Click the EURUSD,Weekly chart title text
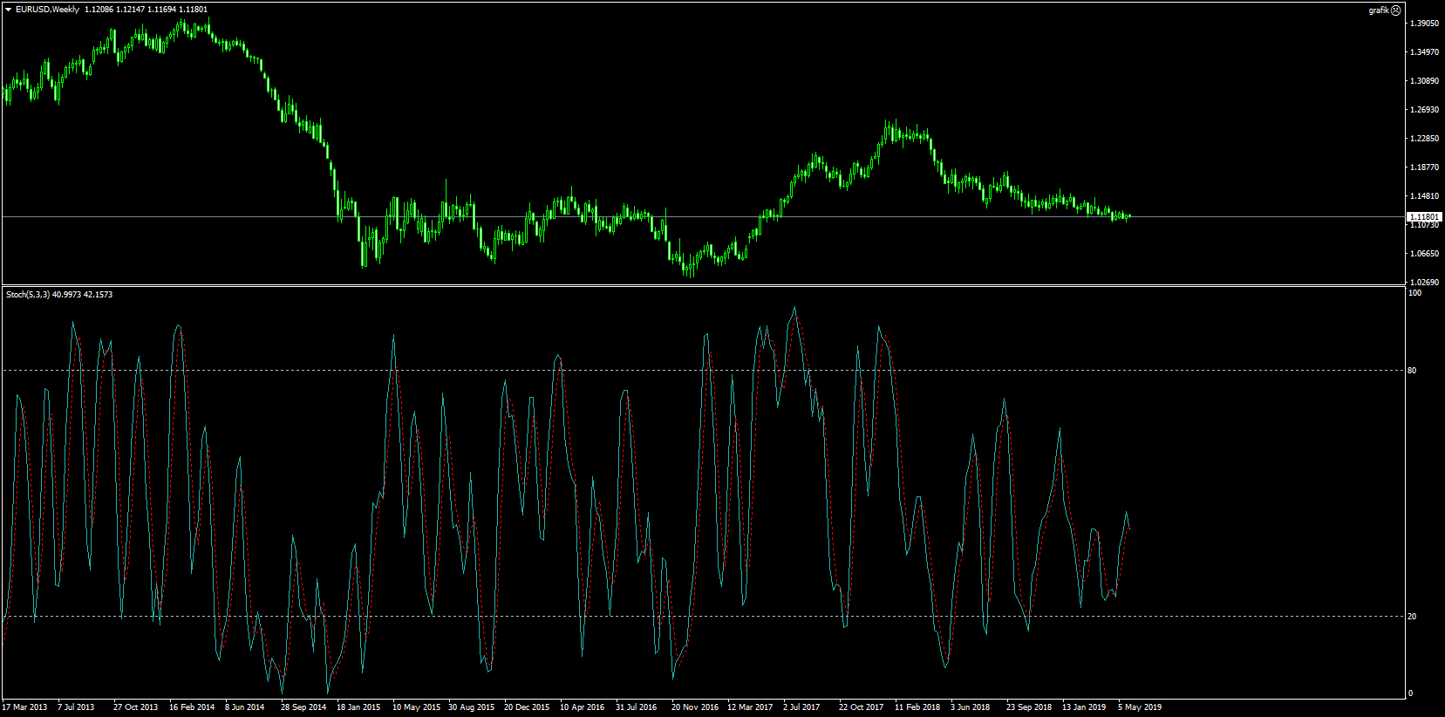1445x717 pixels. click(47, 10)
